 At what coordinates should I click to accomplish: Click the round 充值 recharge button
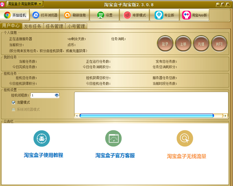(x=201, y=44)
